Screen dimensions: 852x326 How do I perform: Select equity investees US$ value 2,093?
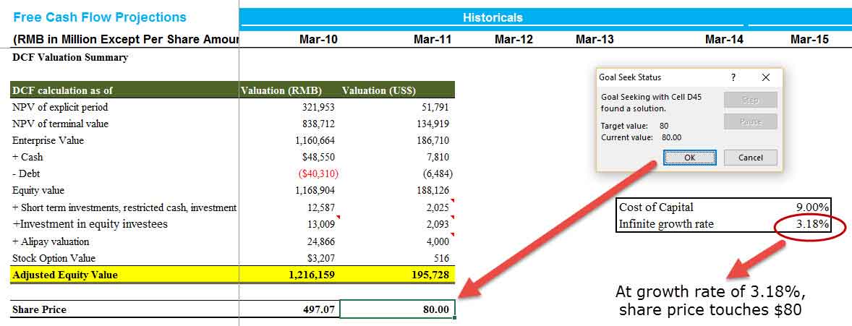[438, 224]
